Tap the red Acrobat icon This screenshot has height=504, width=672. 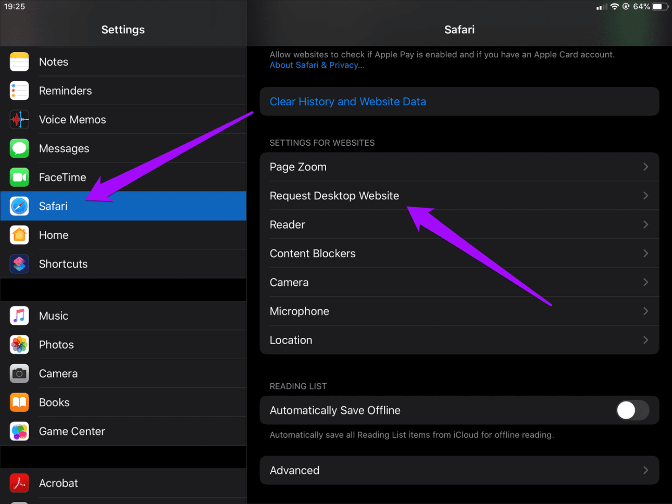pyautogui.click(x=19, y=483)
